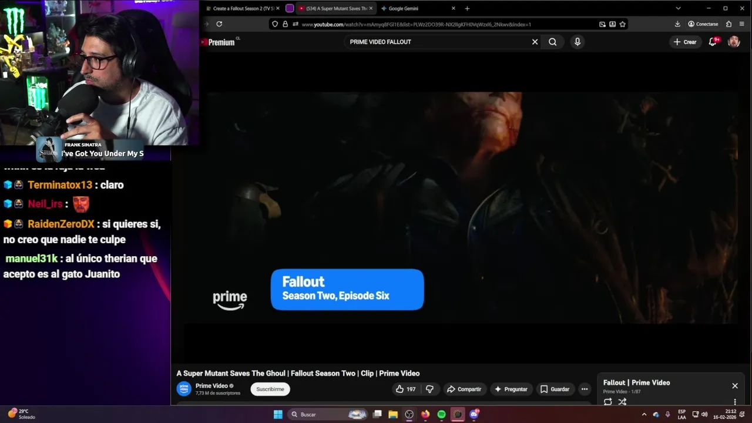Click the manuel31k chat username
Image resolution: width=752 pixels, height=423 pixels.
(x=32, y=258)
